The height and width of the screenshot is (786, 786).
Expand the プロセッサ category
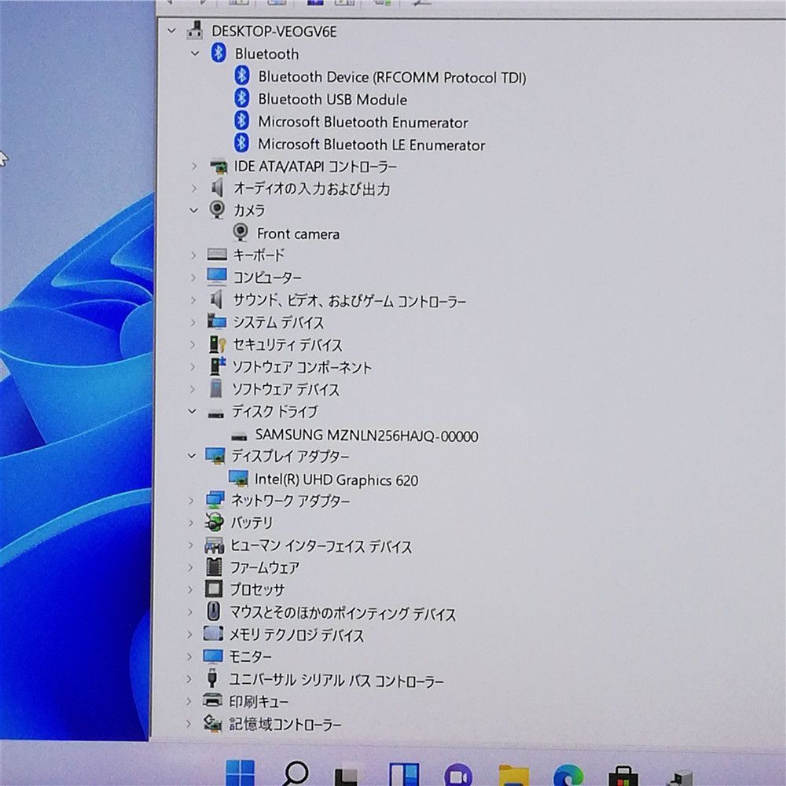[190, 589]
